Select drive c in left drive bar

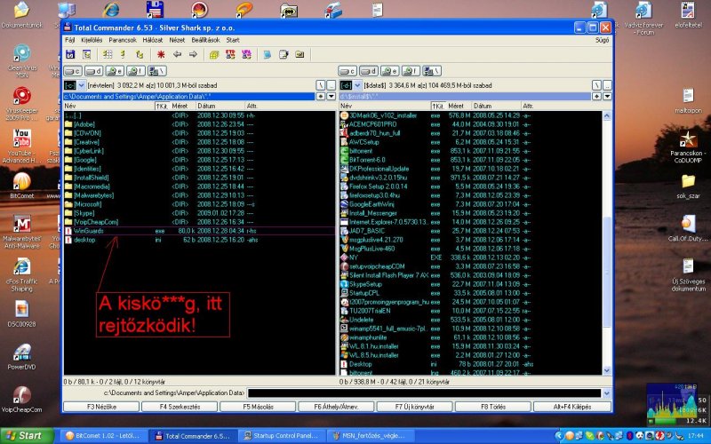(x=73, y=71)
